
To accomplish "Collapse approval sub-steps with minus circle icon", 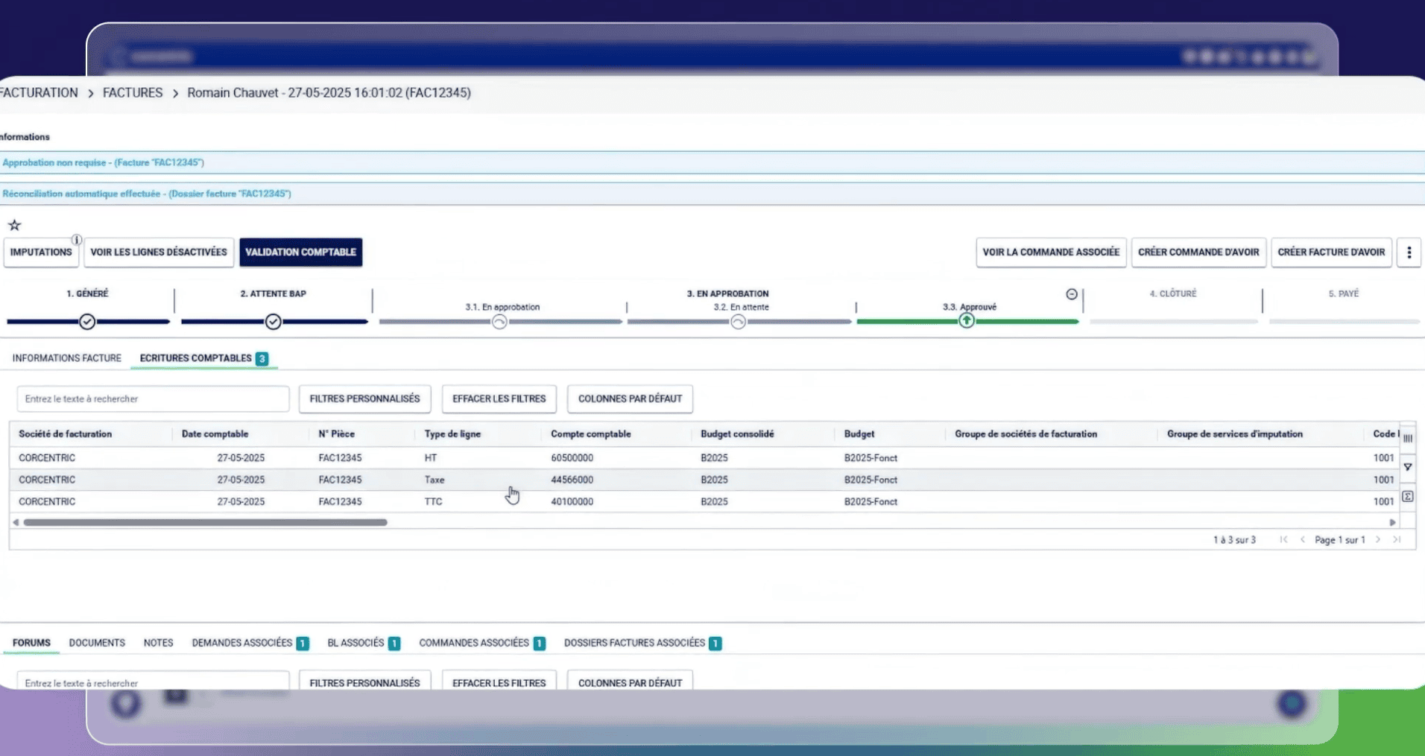I will pos(1071,294).
